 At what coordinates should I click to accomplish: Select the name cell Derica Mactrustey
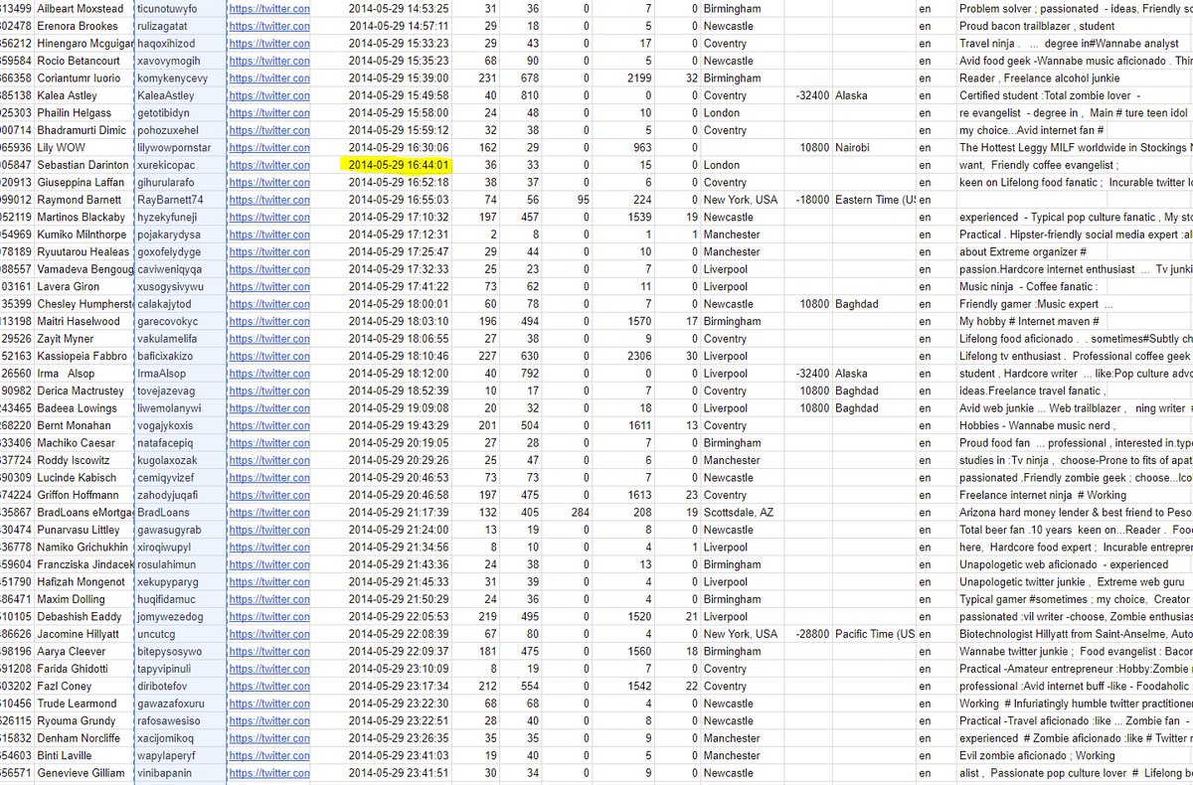pyautogui.click(x=81, y=392)
